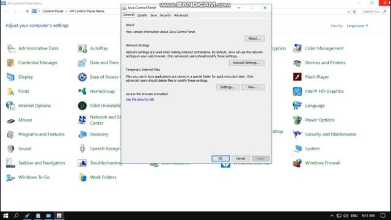Open Programs and Features icon
This screenshot has height=220, width=391.
coord(11,134)
